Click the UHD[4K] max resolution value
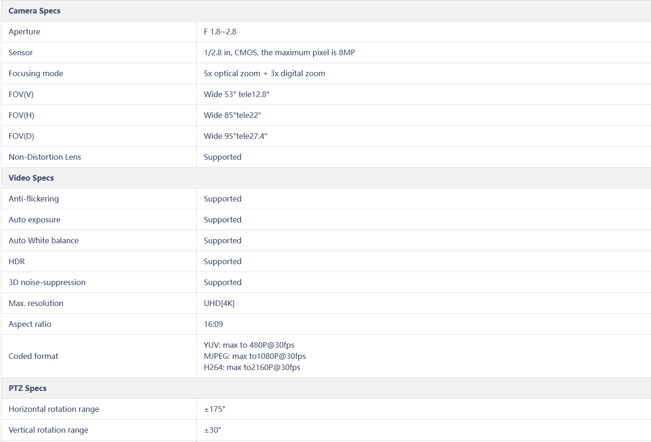This screenshot has height=442, width=651. (219, 303)
